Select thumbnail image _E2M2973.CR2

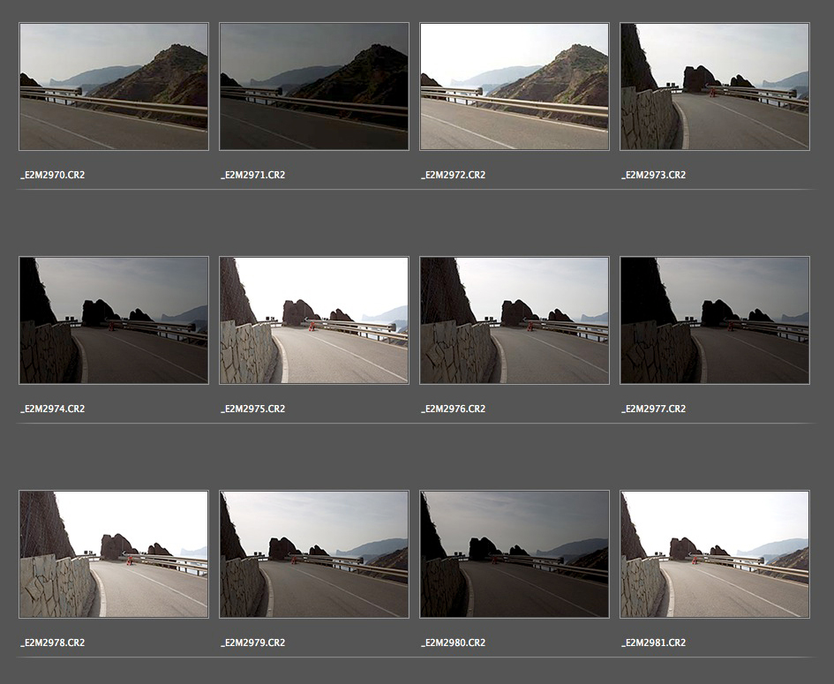714,86
